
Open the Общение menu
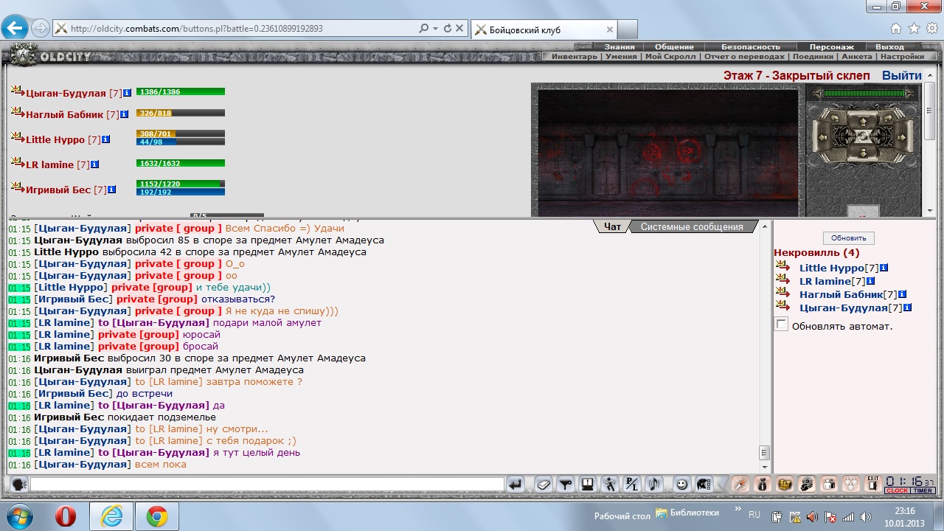pos(674,46)
